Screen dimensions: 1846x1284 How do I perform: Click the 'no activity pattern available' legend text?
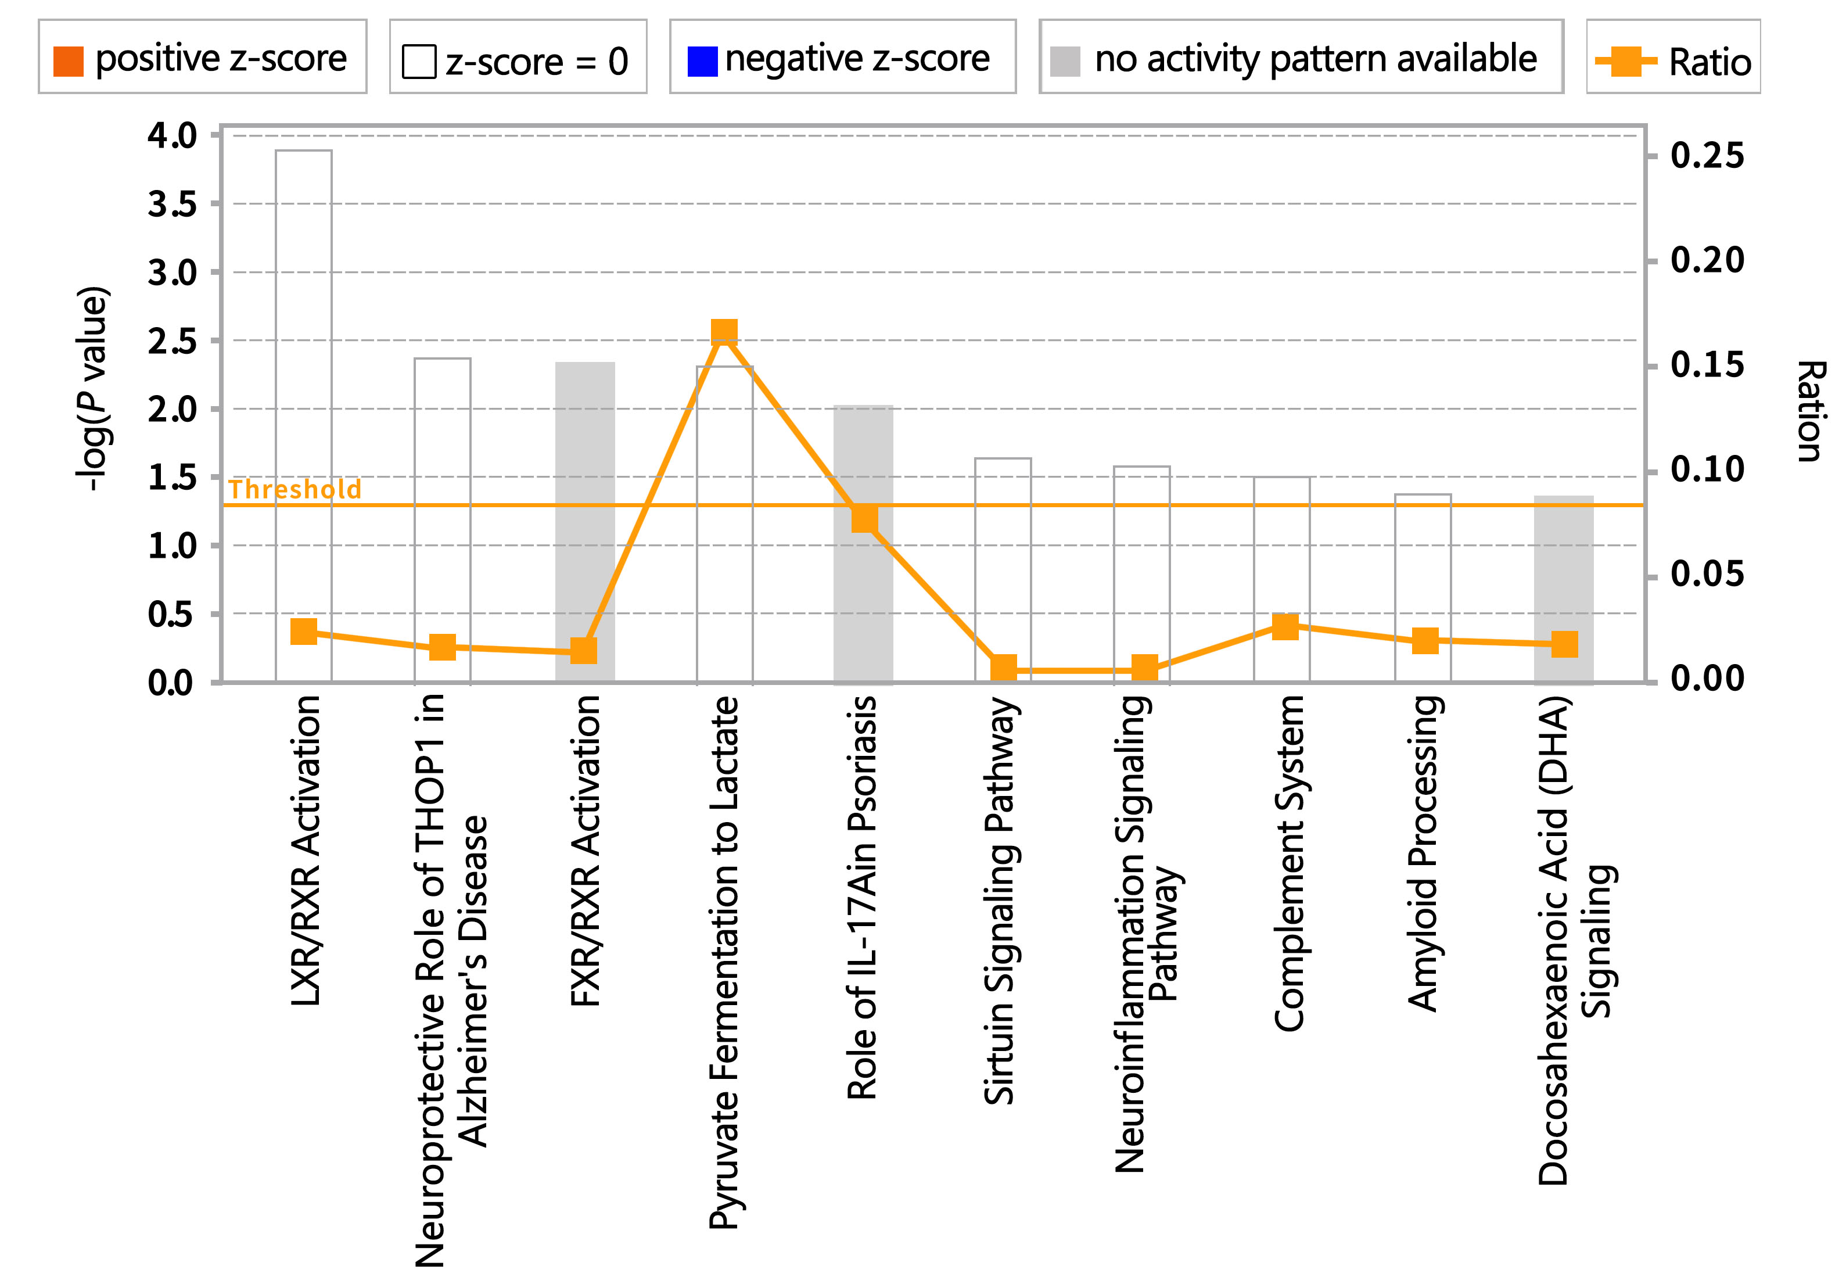coord(1315,59)
